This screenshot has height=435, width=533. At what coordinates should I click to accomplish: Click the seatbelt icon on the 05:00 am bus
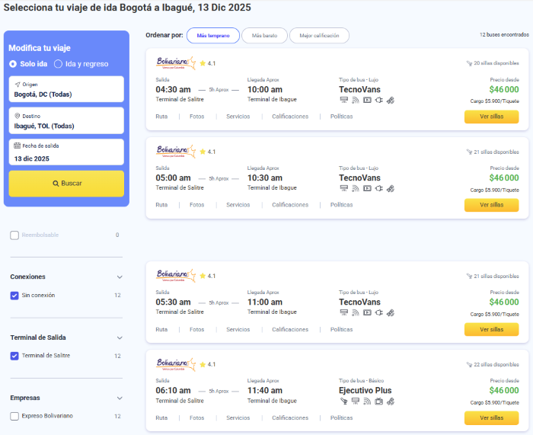pos(391,188)
